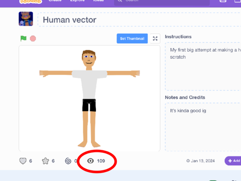The width and height of the screenshot is (241, 181).
Task: Click the favorite count 6 next to star
Action: click(x=53, y=161)
